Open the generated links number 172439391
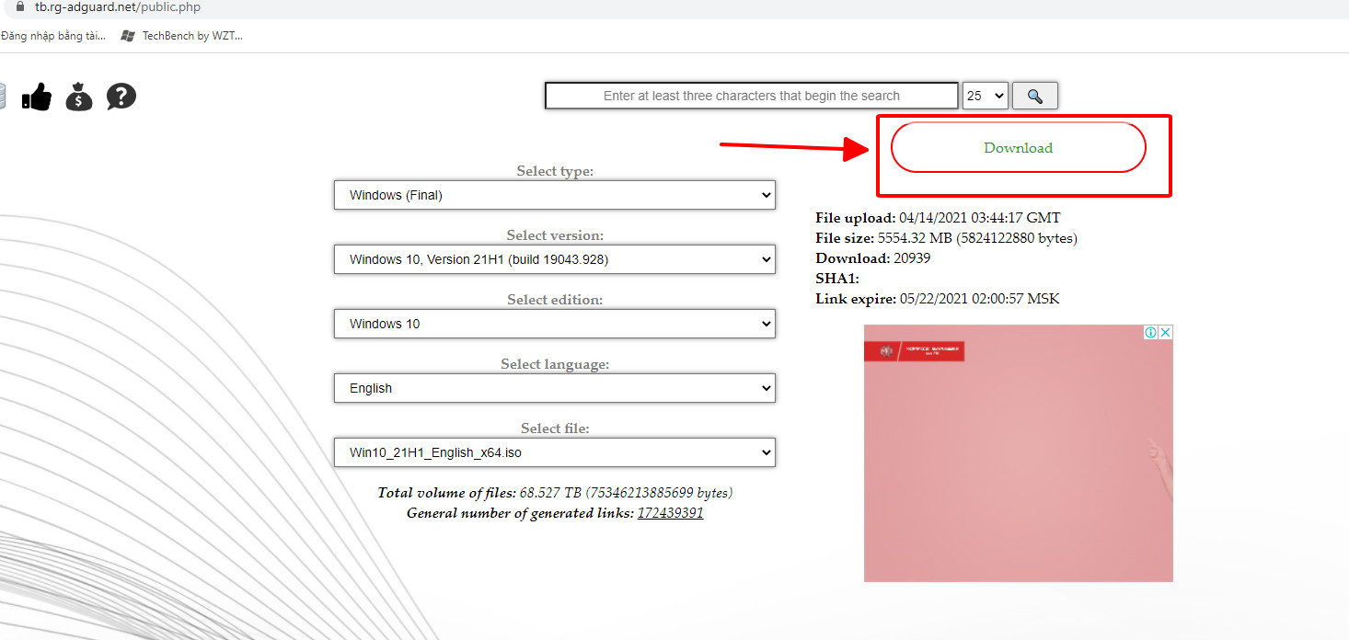This screenshot has width=1349, height=640. point(670,513)
